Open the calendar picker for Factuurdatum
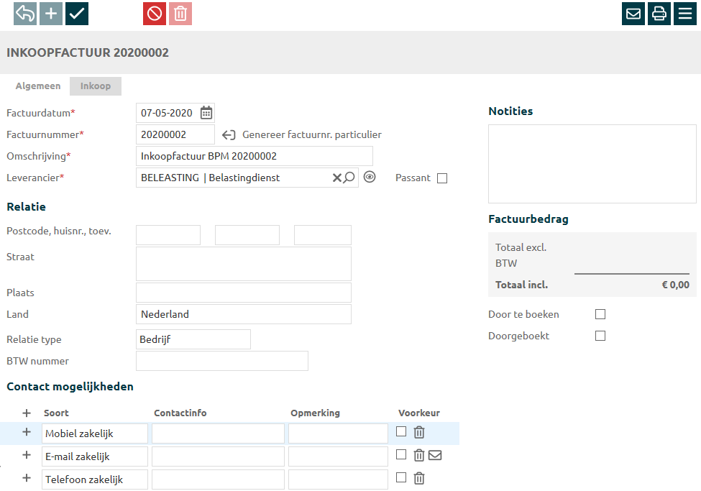Image resolution: width=701 pixels, height=491 pixels. tap(206, 113)
